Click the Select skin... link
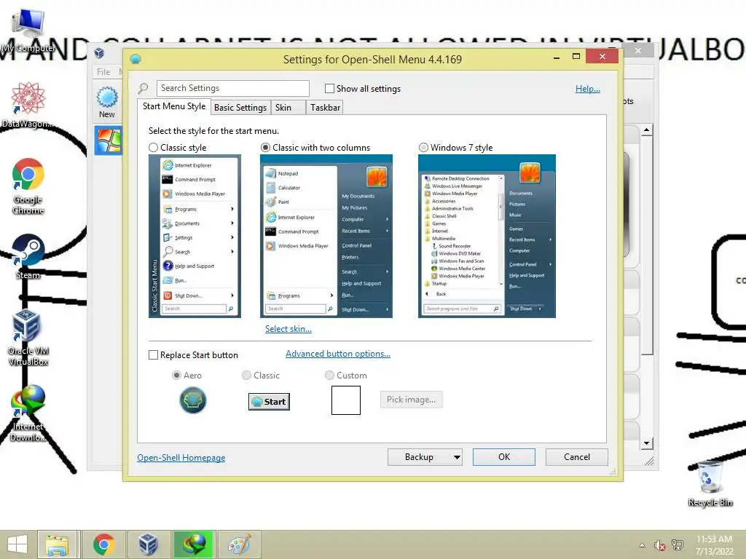The height and width of the screenshot is (559, 746). (288, 329)
